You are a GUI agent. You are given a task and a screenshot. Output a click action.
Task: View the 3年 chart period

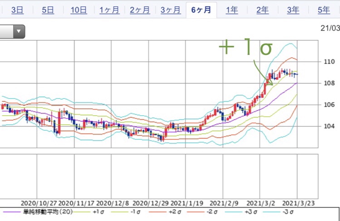[x=293, y=10]
